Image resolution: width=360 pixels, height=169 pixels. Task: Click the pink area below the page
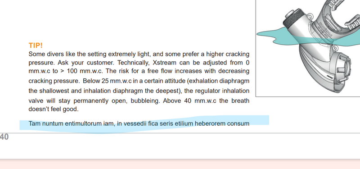180,164
